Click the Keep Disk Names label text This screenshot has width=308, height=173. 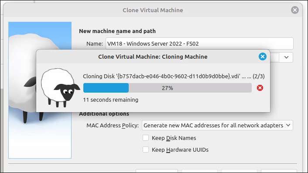[x=174, y=138]
